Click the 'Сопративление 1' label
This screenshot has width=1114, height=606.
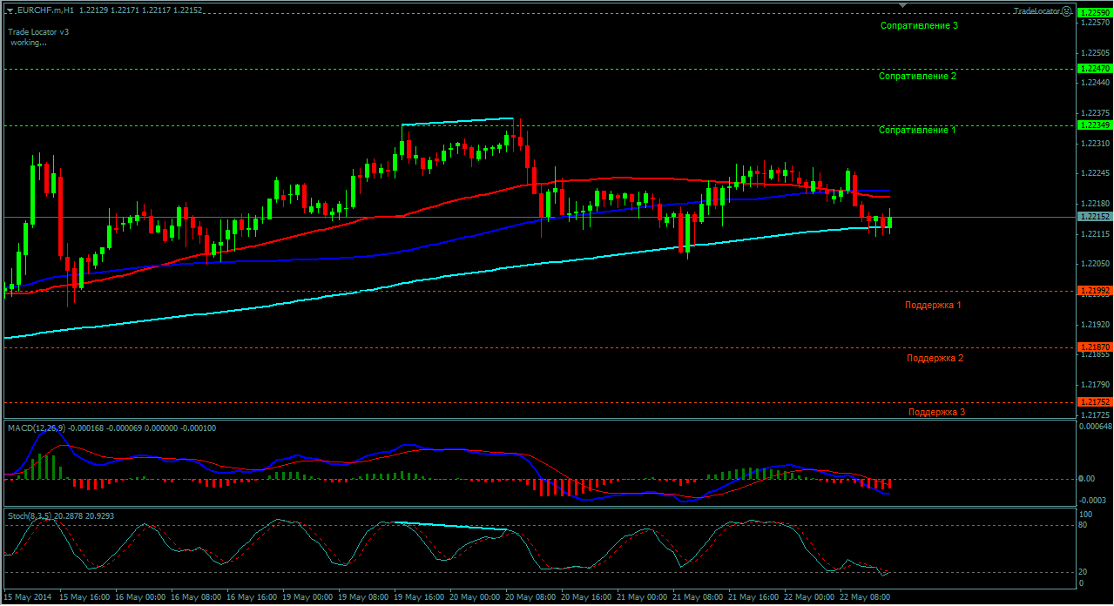[917, 131]
